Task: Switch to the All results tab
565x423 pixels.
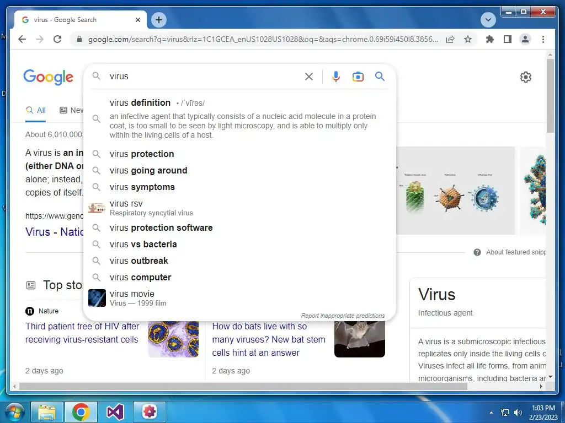Action: tap(36, 110)
